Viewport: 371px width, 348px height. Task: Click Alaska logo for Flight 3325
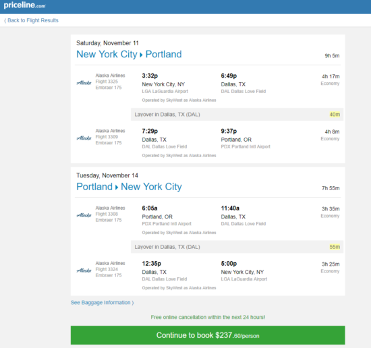(x=84, y=82)
